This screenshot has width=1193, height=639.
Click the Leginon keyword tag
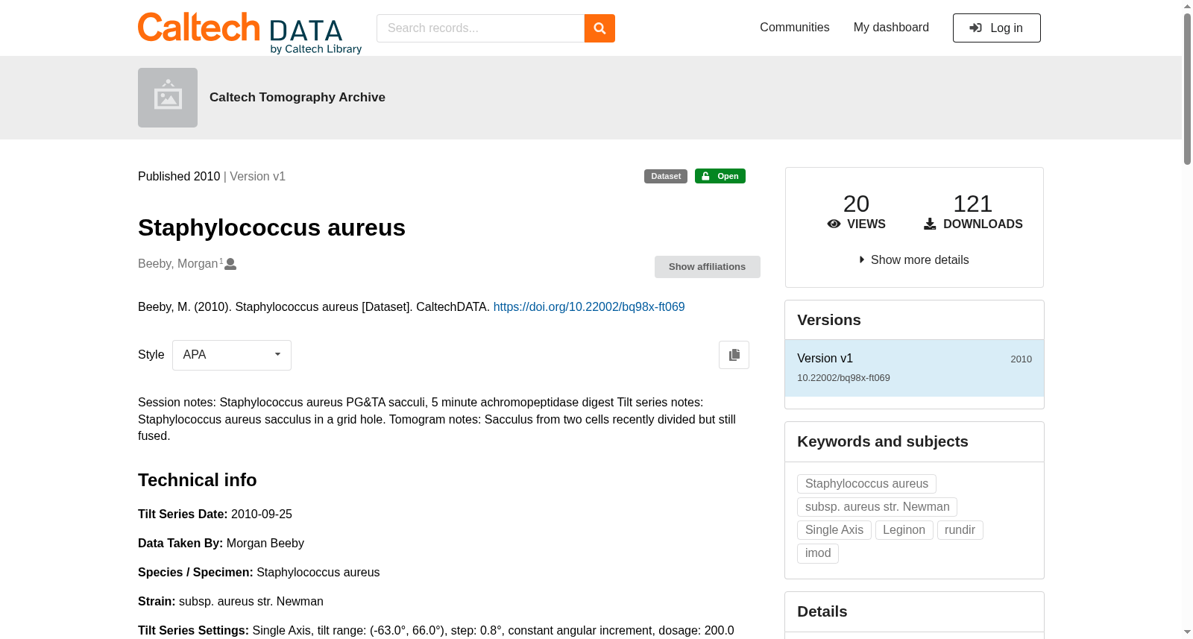click(904, 530)
